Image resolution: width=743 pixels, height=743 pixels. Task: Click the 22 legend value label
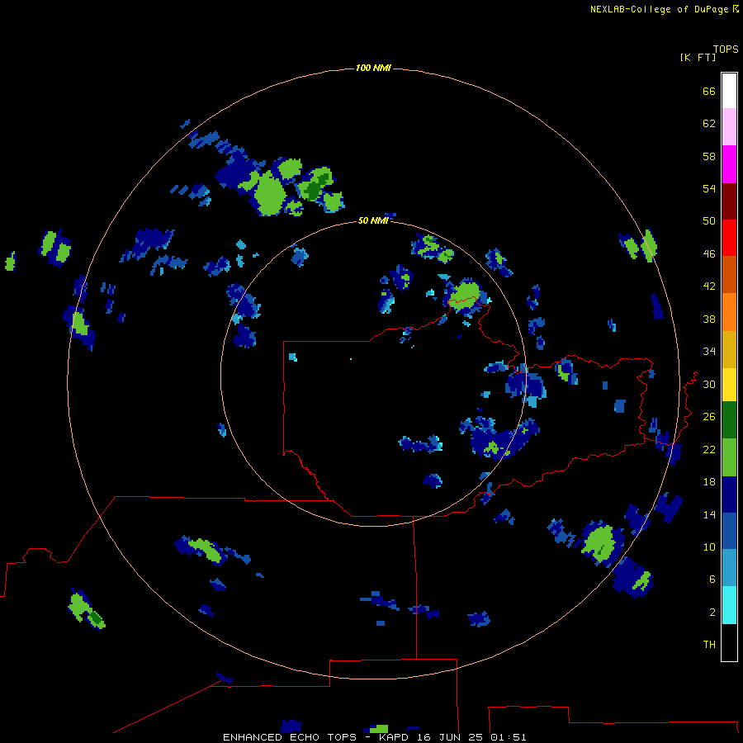(x=709, y=449)
